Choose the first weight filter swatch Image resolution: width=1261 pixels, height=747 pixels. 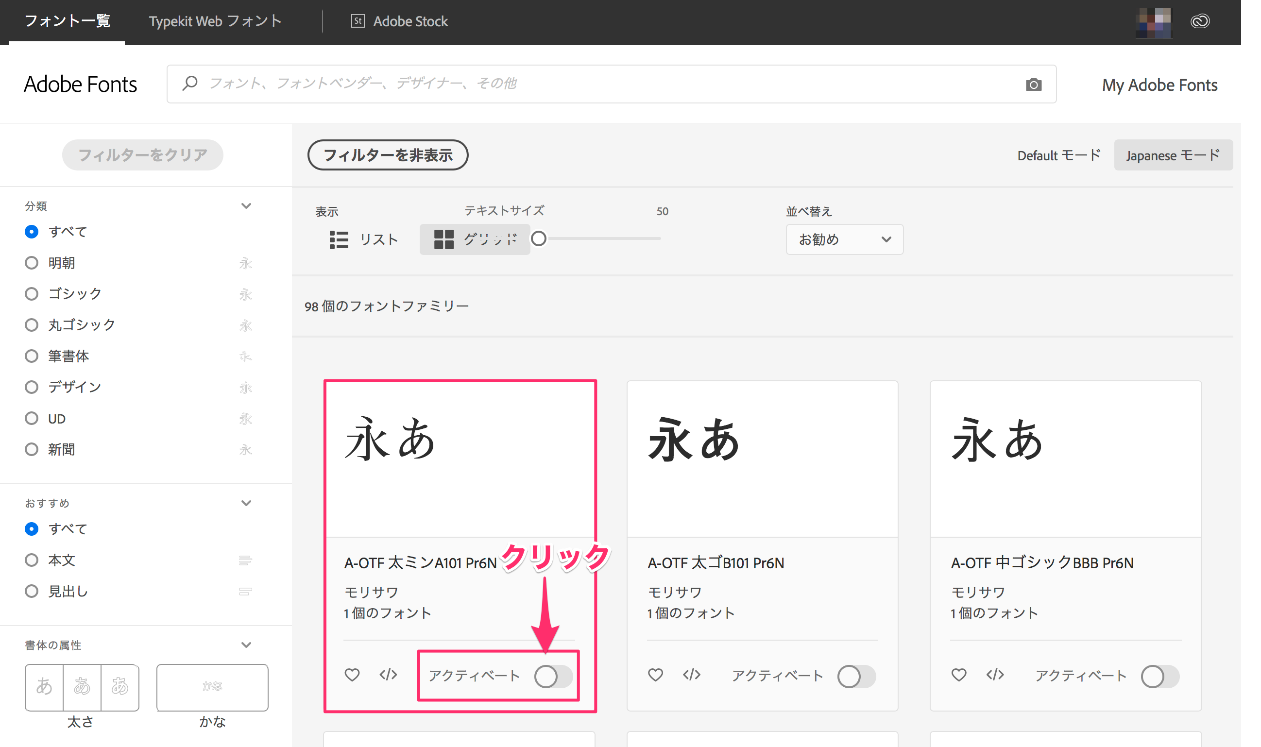[44, 687]
